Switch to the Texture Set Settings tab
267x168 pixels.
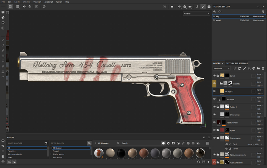[x=237, y=63]
